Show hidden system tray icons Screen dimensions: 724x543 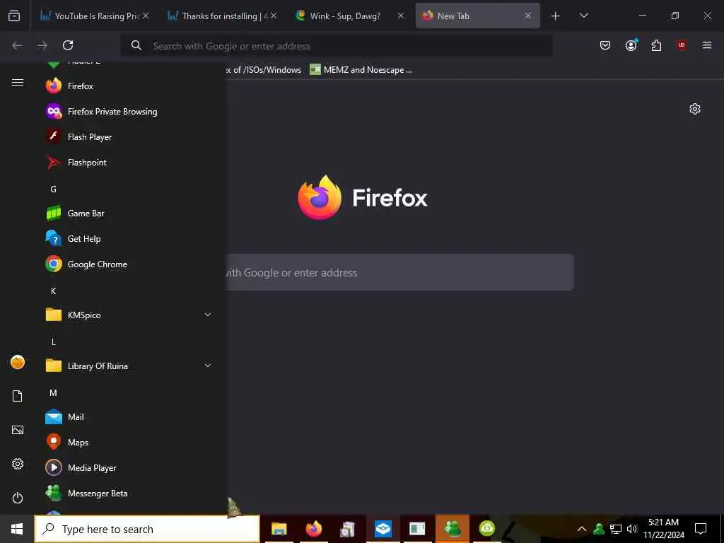pos(582,529)
